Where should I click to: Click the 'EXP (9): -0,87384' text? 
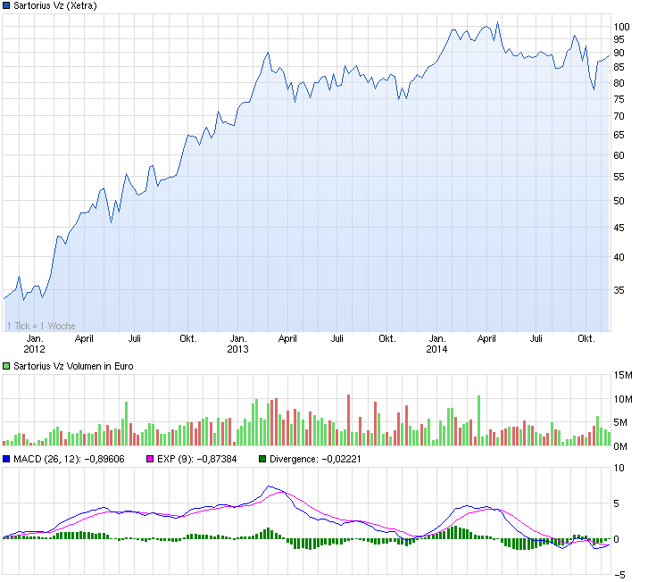click(x=196, y=459)
